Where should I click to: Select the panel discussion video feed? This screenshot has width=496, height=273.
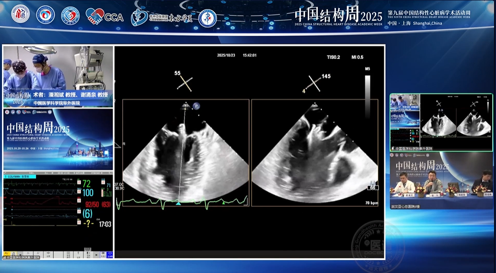tap(441, 180)
